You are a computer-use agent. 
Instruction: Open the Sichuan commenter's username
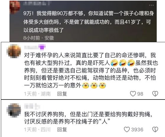point(32,106)
